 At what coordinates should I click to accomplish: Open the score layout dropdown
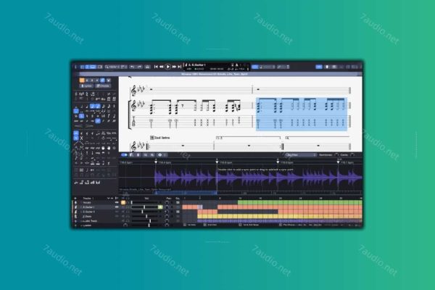(124, 67)
